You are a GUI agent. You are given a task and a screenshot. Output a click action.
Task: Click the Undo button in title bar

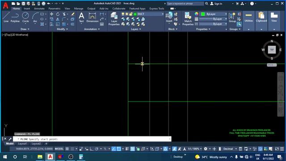pos(49,4)
